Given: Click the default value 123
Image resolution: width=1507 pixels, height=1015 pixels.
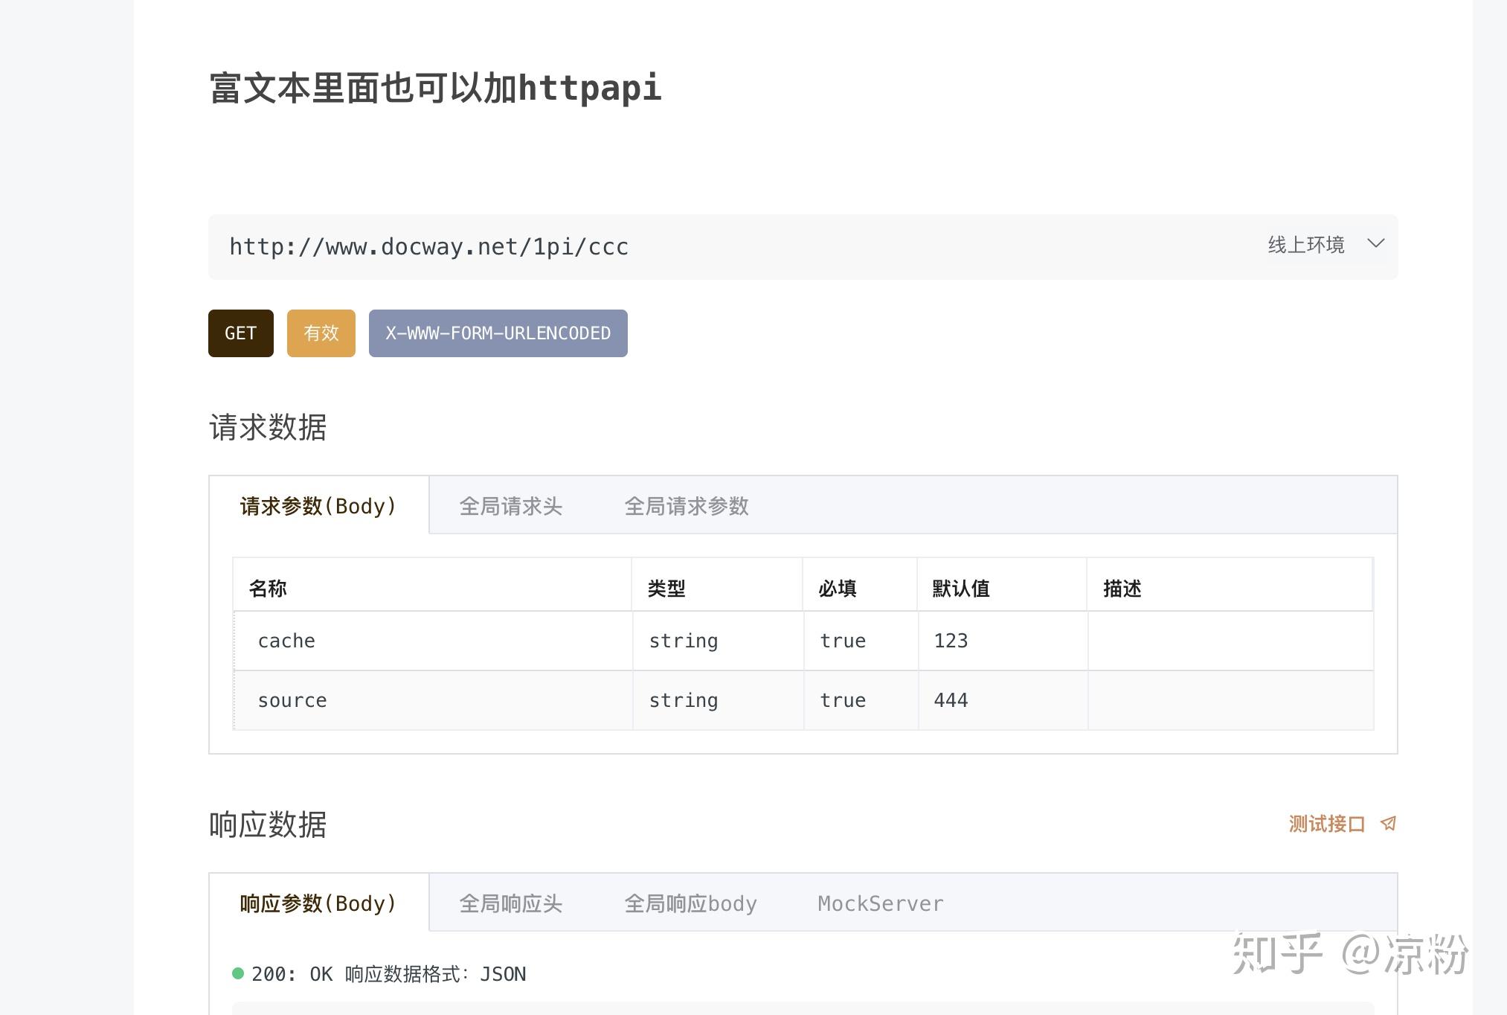Looking at the screenshot, I should pyautogui.click(x=951, y=641).
